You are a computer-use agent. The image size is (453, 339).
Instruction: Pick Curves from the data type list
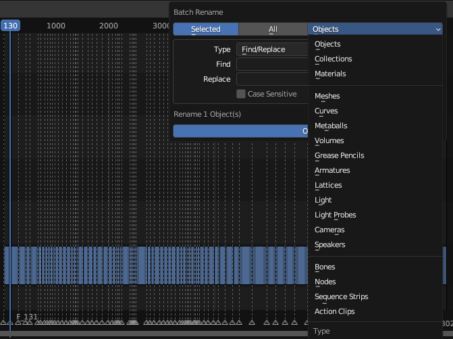click(375, 111)
